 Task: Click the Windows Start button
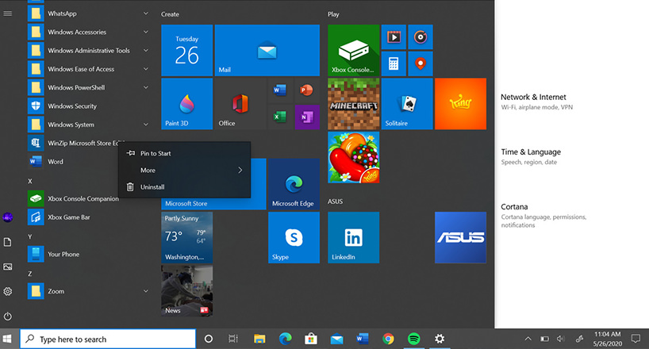(7, 339)
